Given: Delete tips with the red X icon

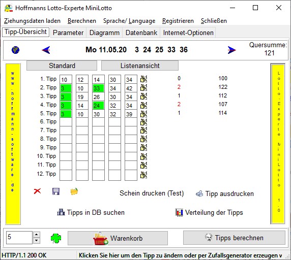Looking at the screenshot, I should coord(37,191).
